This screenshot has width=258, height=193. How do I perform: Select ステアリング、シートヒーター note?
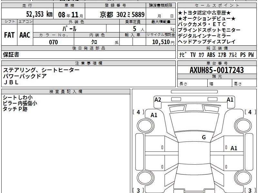tap(41, 70)
